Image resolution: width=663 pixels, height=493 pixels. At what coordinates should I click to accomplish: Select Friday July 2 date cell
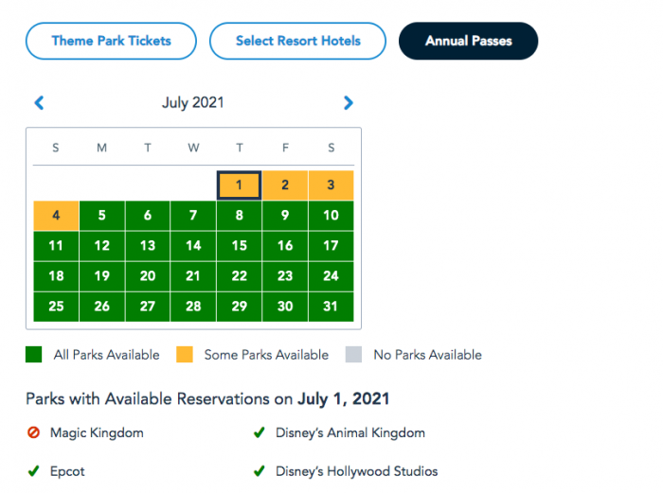(x=285, y=185)
